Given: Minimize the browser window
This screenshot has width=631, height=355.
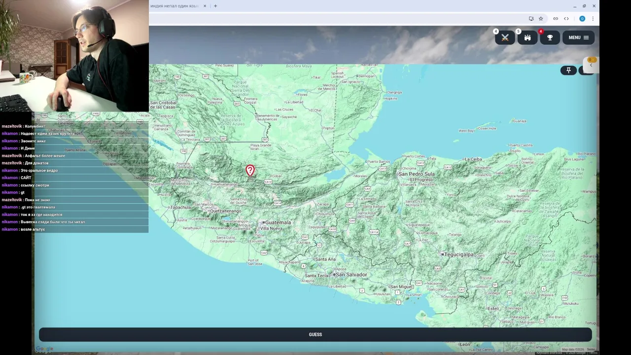Looking at the screenshot, I should [575, 6].
